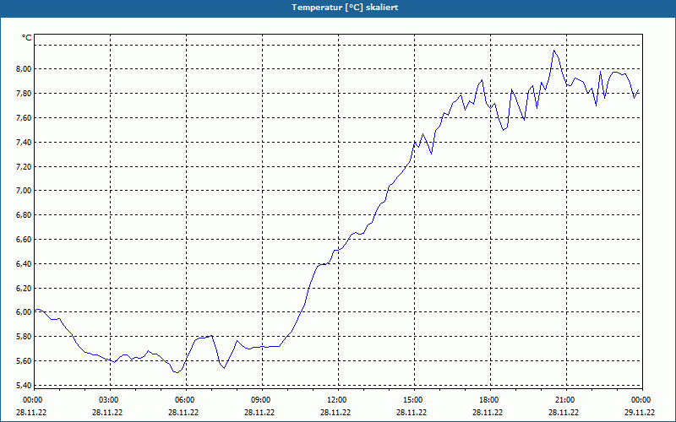Select the 5,80 y-axis label

coord(24,336)
